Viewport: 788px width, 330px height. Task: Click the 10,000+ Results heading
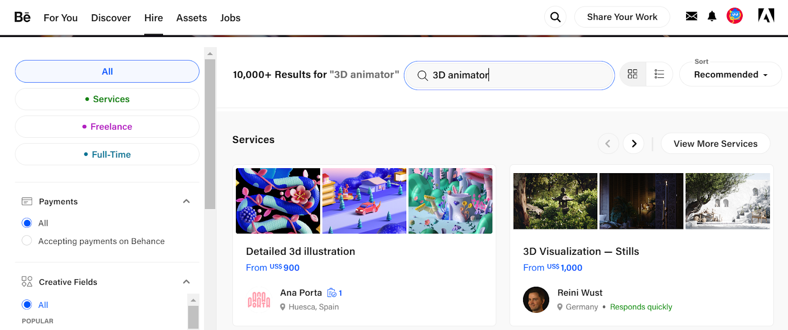(x=316, y=75)
